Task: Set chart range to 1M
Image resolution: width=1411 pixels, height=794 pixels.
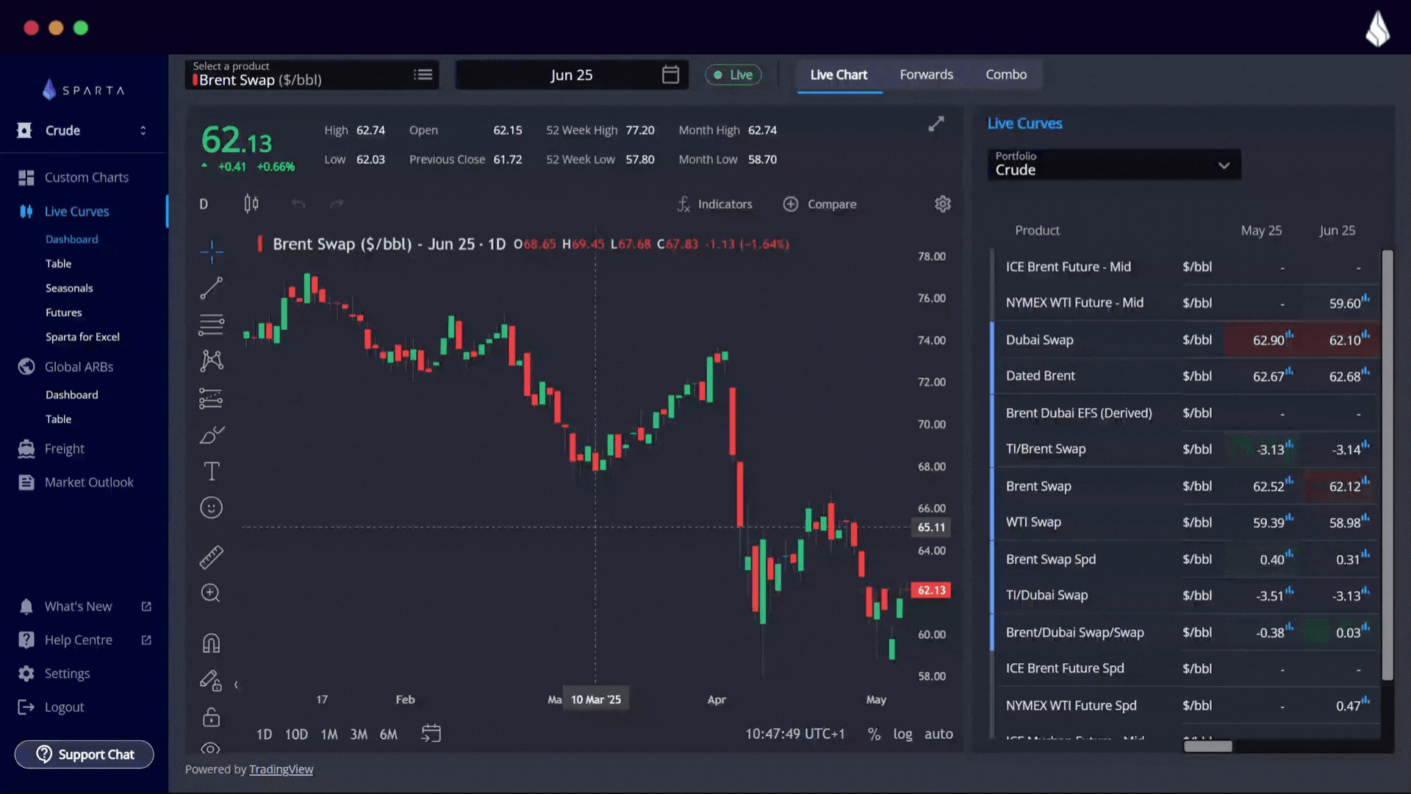Action: click(x=329, y=734)
